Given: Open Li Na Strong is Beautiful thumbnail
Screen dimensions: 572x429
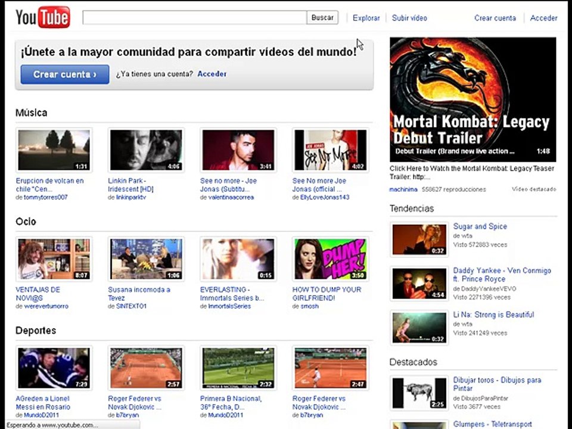Looking at the screenshot, I should [419, 328].
